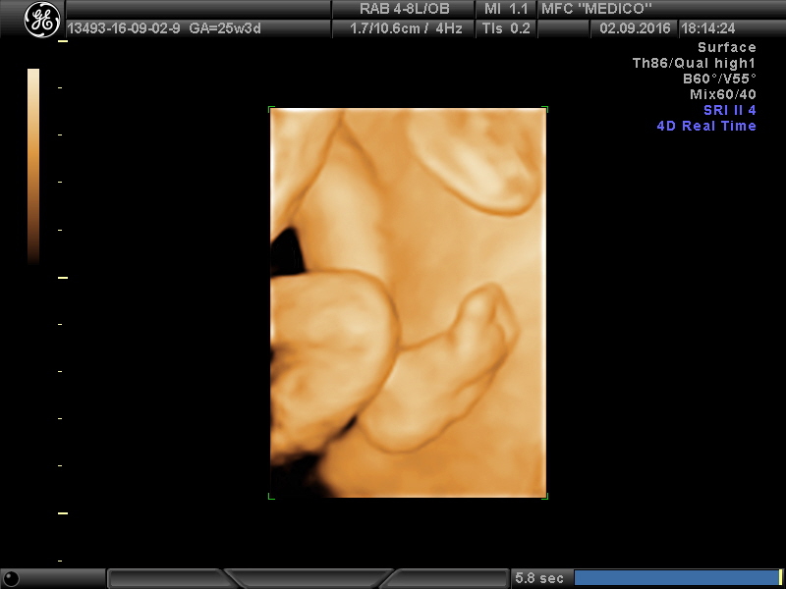Click the cine memory progress bar

[x=677, y=577]
